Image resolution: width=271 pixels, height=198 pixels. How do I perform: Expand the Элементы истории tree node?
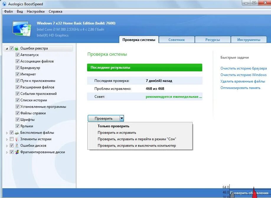tap(7, 139)
